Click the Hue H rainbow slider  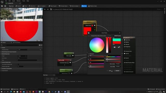113,56
